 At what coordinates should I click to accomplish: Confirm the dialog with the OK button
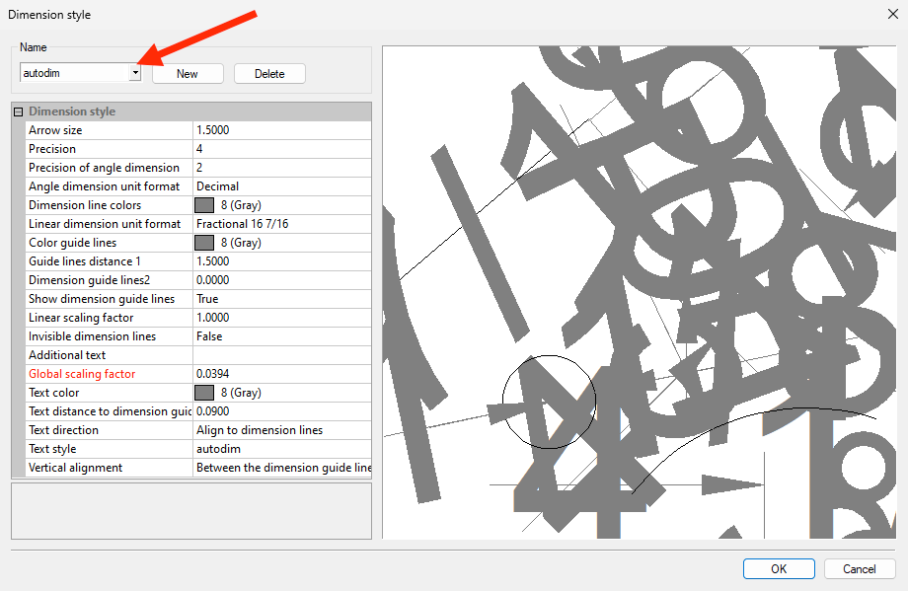(x=779, y=568)
